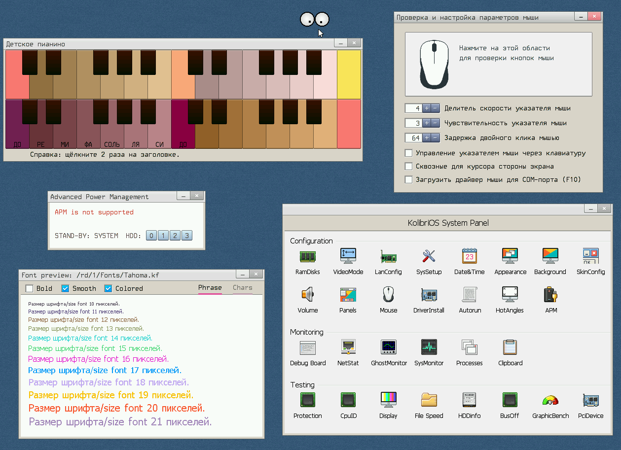Uncheck the Smooth font checkbox

click(x=65, y=288)
